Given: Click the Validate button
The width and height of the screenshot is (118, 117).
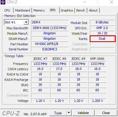Looking at the screenshot, I should pyautogui.click(x=83, y=113).
